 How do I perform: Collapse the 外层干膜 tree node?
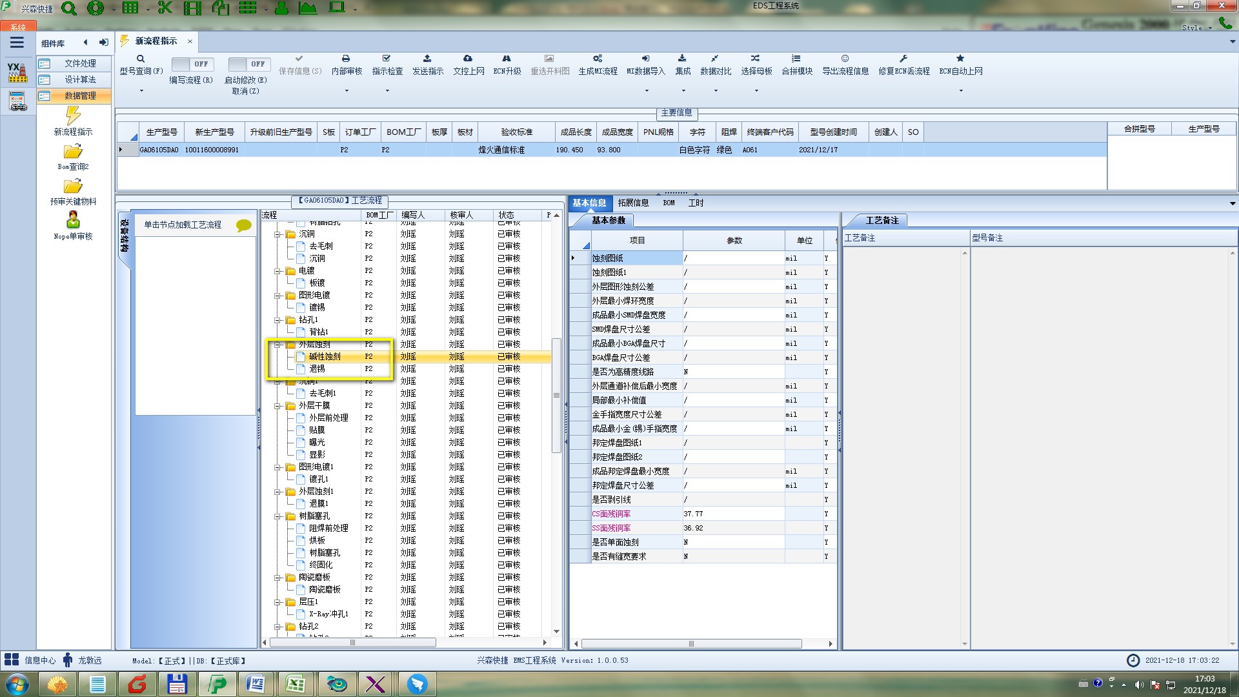coord(277,406)
